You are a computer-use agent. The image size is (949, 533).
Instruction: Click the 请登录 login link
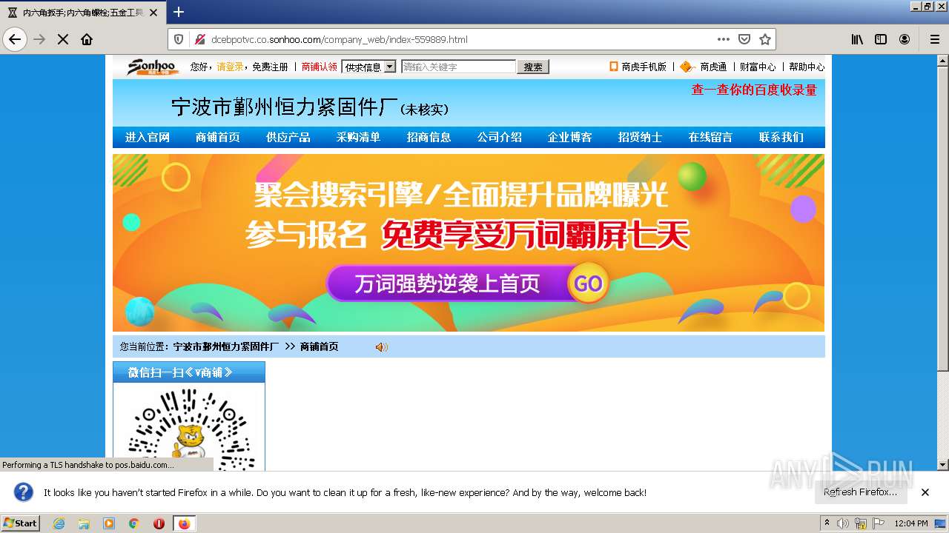pos(230,67)
